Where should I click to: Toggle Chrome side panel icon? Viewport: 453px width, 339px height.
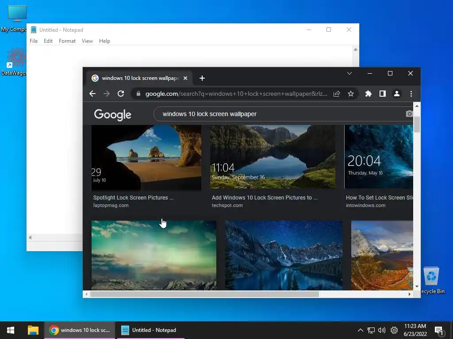(x=383, y=94)
